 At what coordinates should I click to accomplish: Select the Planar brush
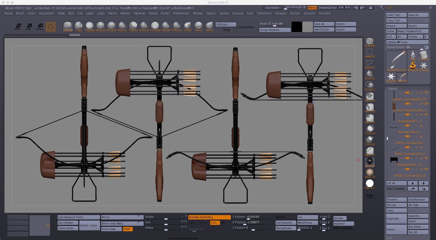133,27
